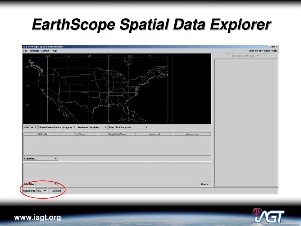Open the Settings menu

click(34, 51)
